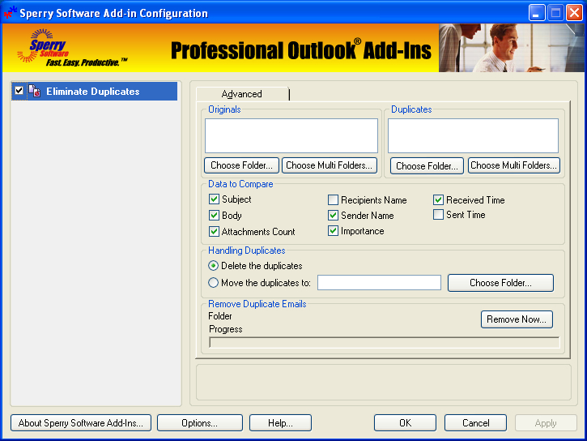The image size is (587, 441).
Task: Click the Duplicates folder list box
Action: (473, 135)
